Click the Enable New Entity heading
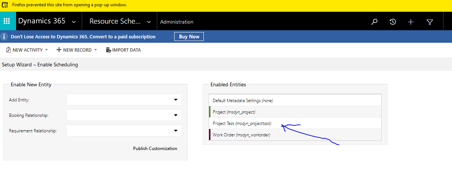 click(31, 84)
